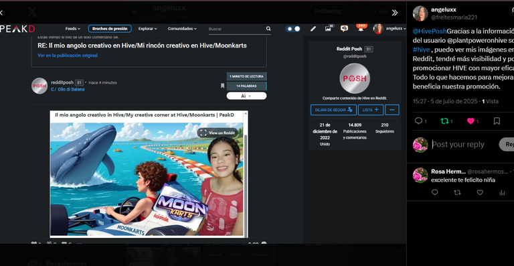This screenshot has height=266, width=514.
Task: Click the Post your reply field
Action: click(458, 144)
